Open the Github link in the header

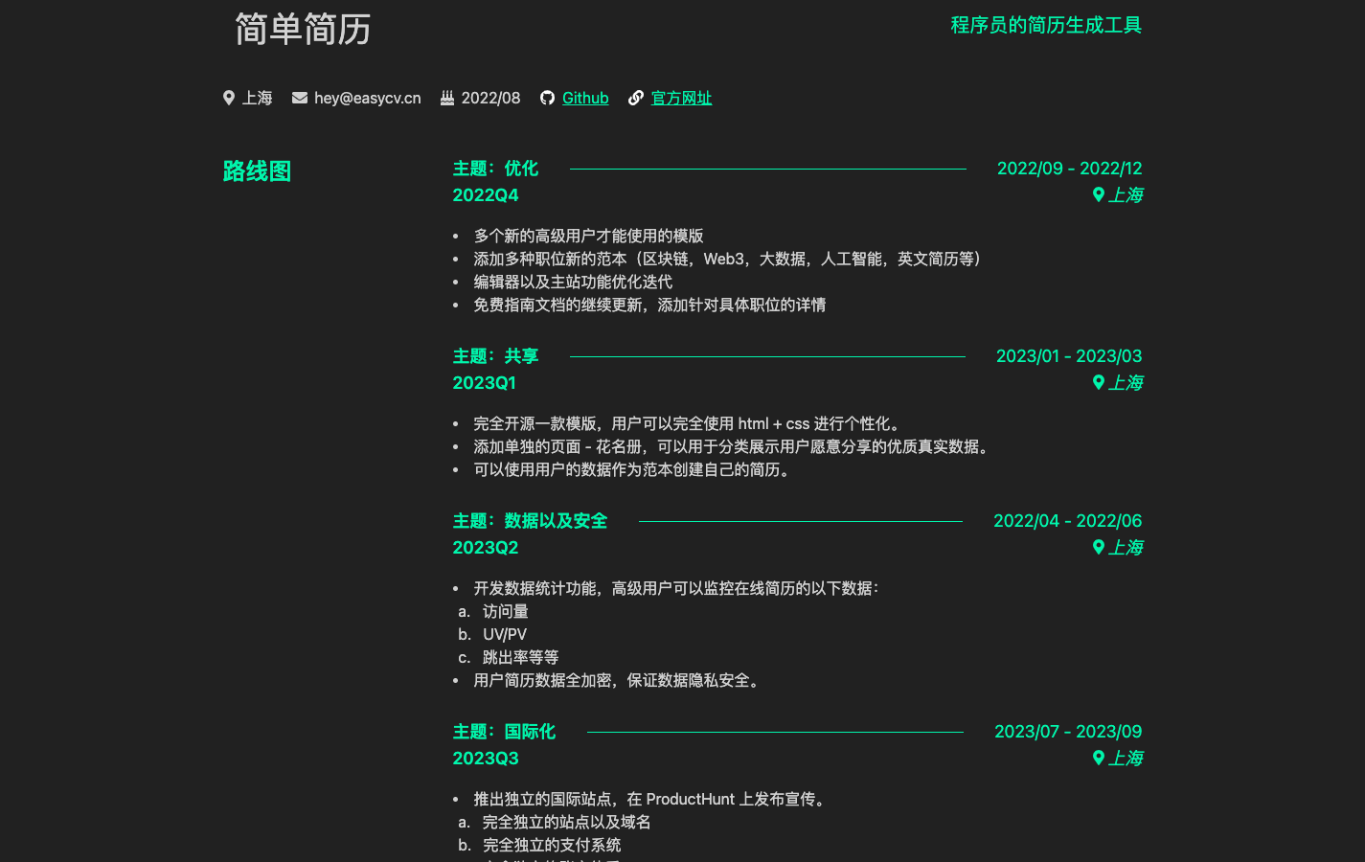585,98
